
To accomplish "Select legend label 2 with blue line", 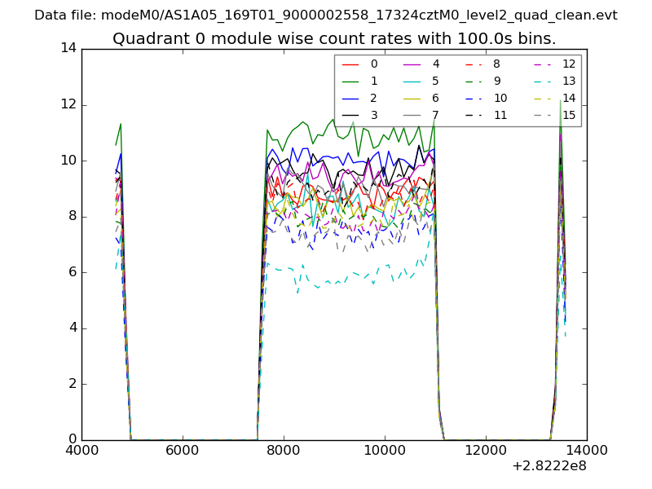I will coord(374,99).
